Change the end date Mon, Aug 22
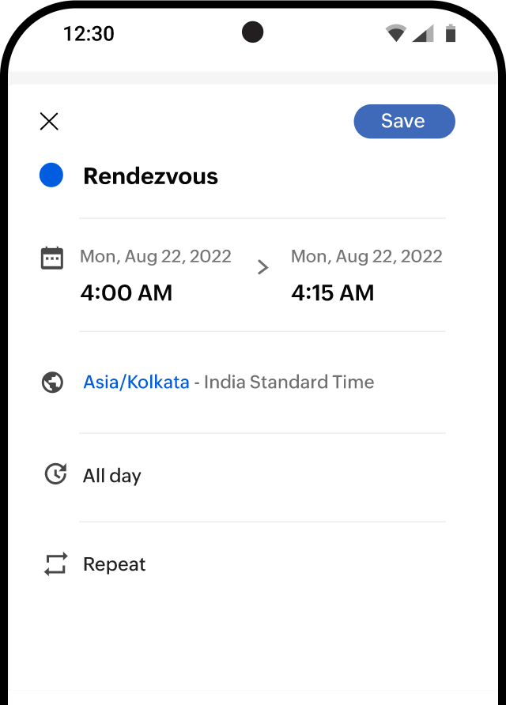 pos(366,256)
